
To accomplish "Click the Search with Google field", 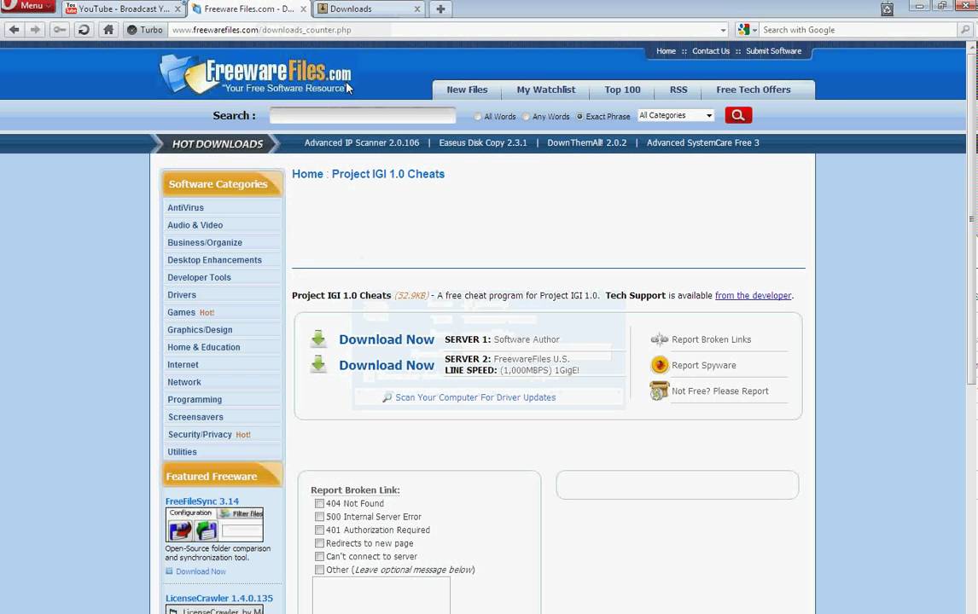I will [858, 29].
